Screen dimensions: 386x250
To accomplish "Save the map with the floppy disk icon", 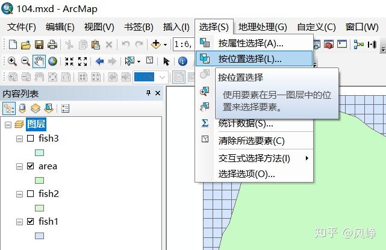I will pyautogui.click(x=39, y=45).
